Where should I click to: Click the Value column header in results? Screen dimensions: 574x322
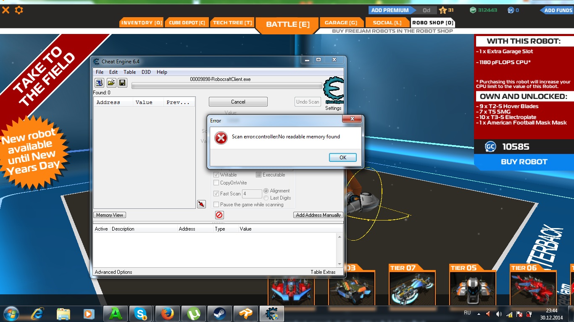point(148,102)
